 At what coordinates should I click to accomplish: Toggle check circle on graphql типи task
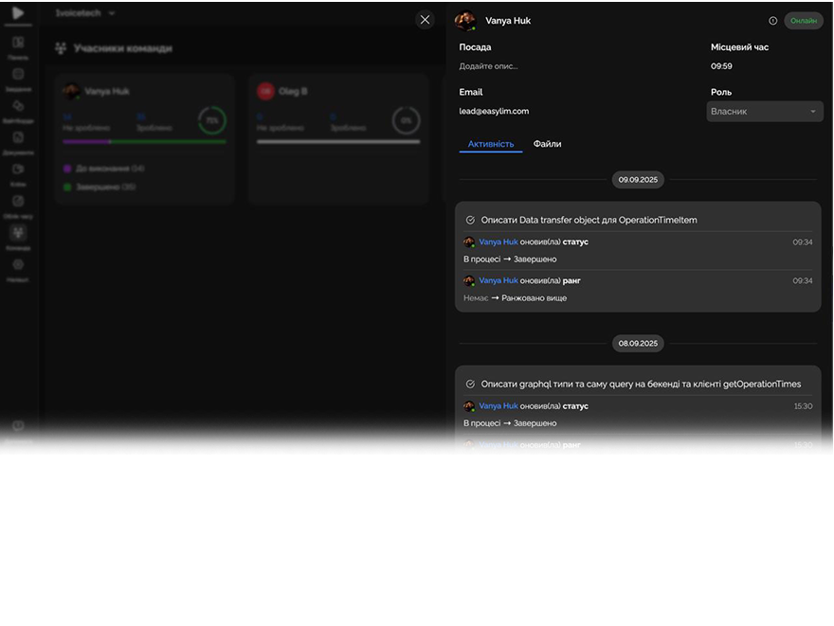point(470,385)
